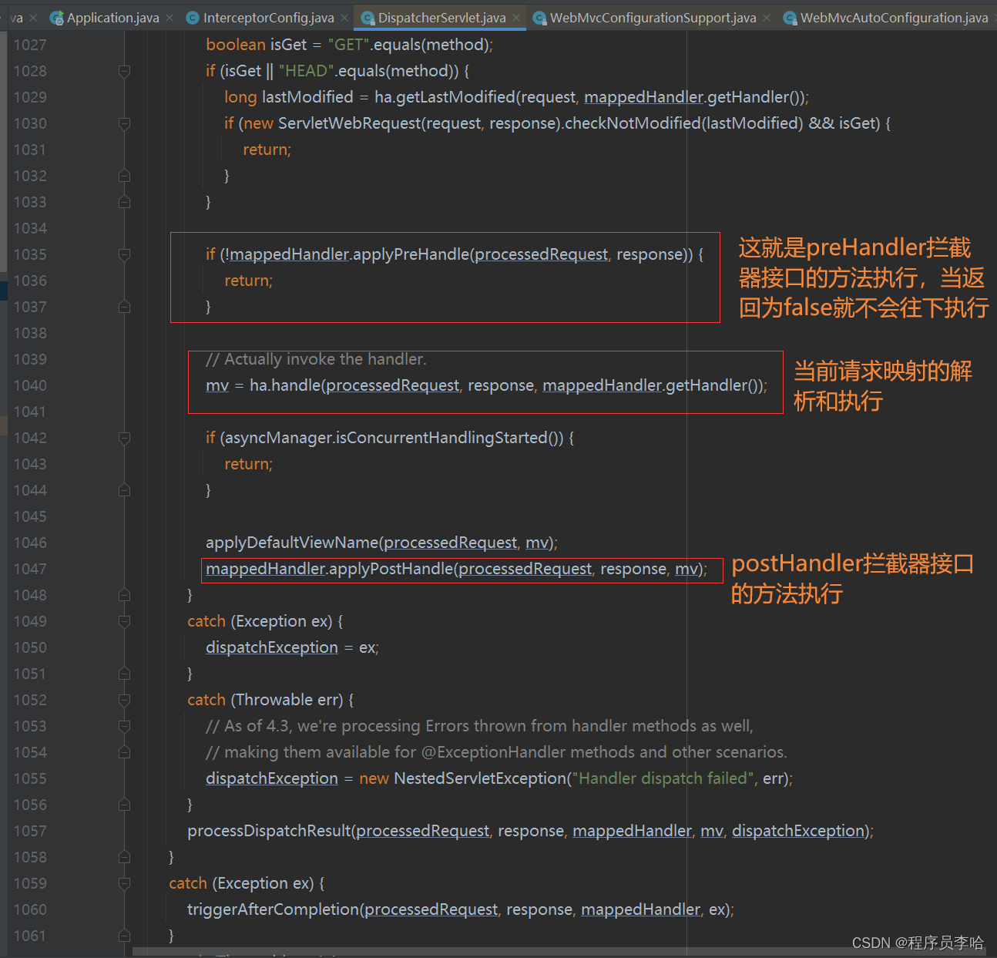Click the underlined mappedHandler reference on line 1035

coord(287,254)
